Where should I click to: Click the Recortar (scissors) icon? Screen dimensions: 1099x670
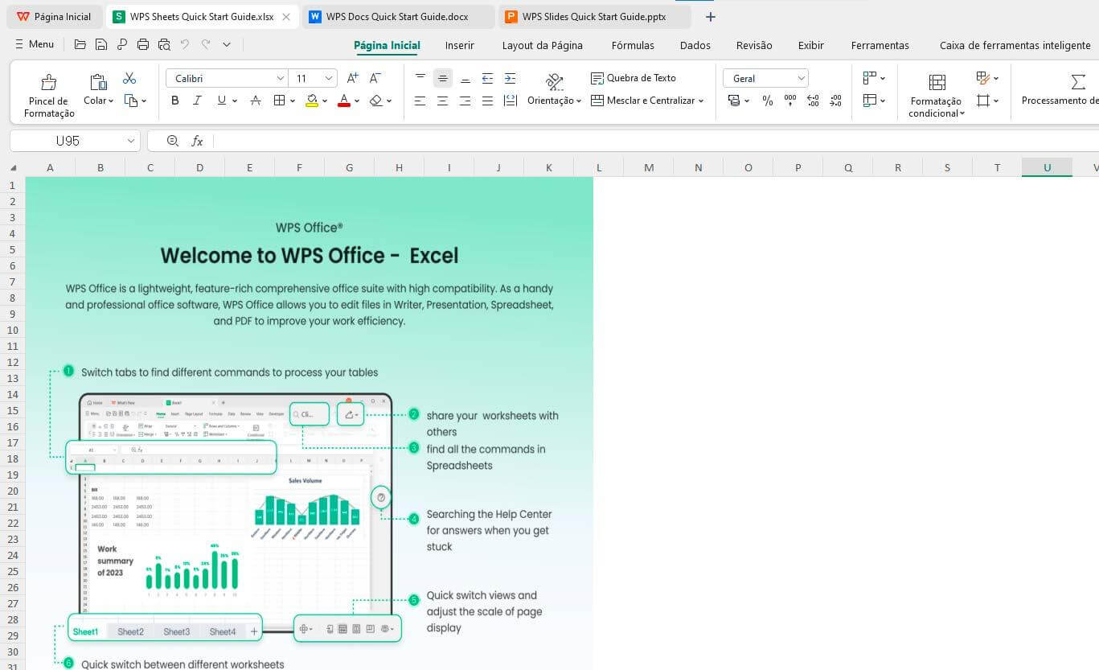point(129,78)
